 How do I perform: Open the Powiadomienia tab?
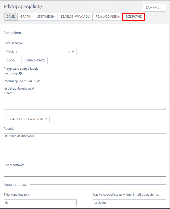(108, 17)
